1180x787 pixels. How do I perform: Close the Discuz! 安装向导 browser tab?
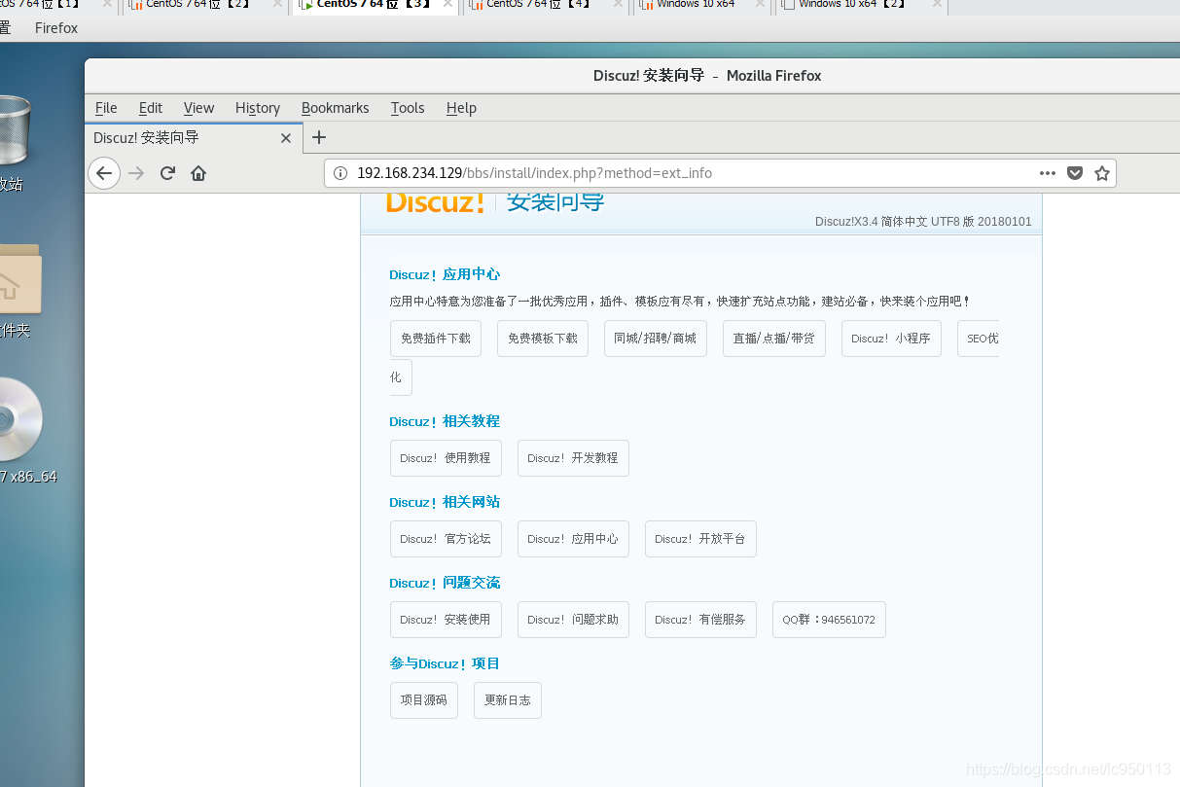click(x=286, y=138)
